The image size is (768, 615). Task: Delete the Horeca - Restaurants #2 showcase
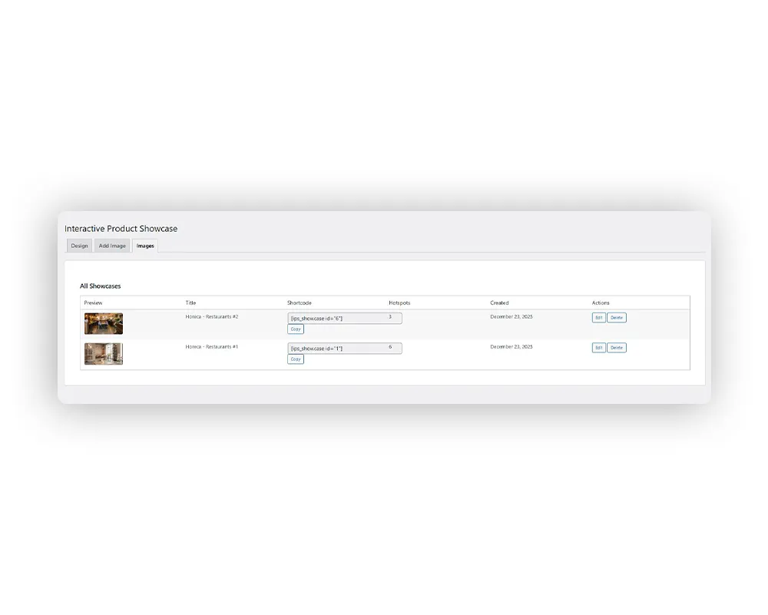617,318
